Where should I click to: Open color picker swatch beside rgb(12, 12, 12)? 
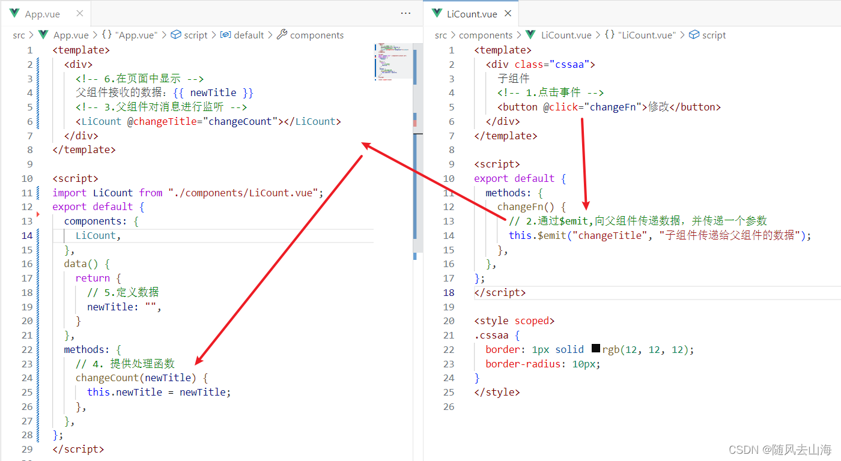[x=596, y=349]
